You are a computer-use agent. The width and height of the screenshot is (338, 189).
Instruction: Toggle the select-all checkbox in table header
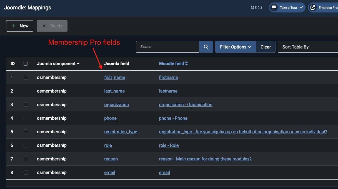pyautogui.click(x=26, y=64)
